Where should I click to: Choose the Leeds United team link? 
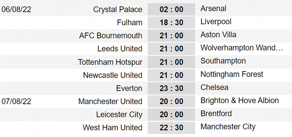tap(120, 49)
